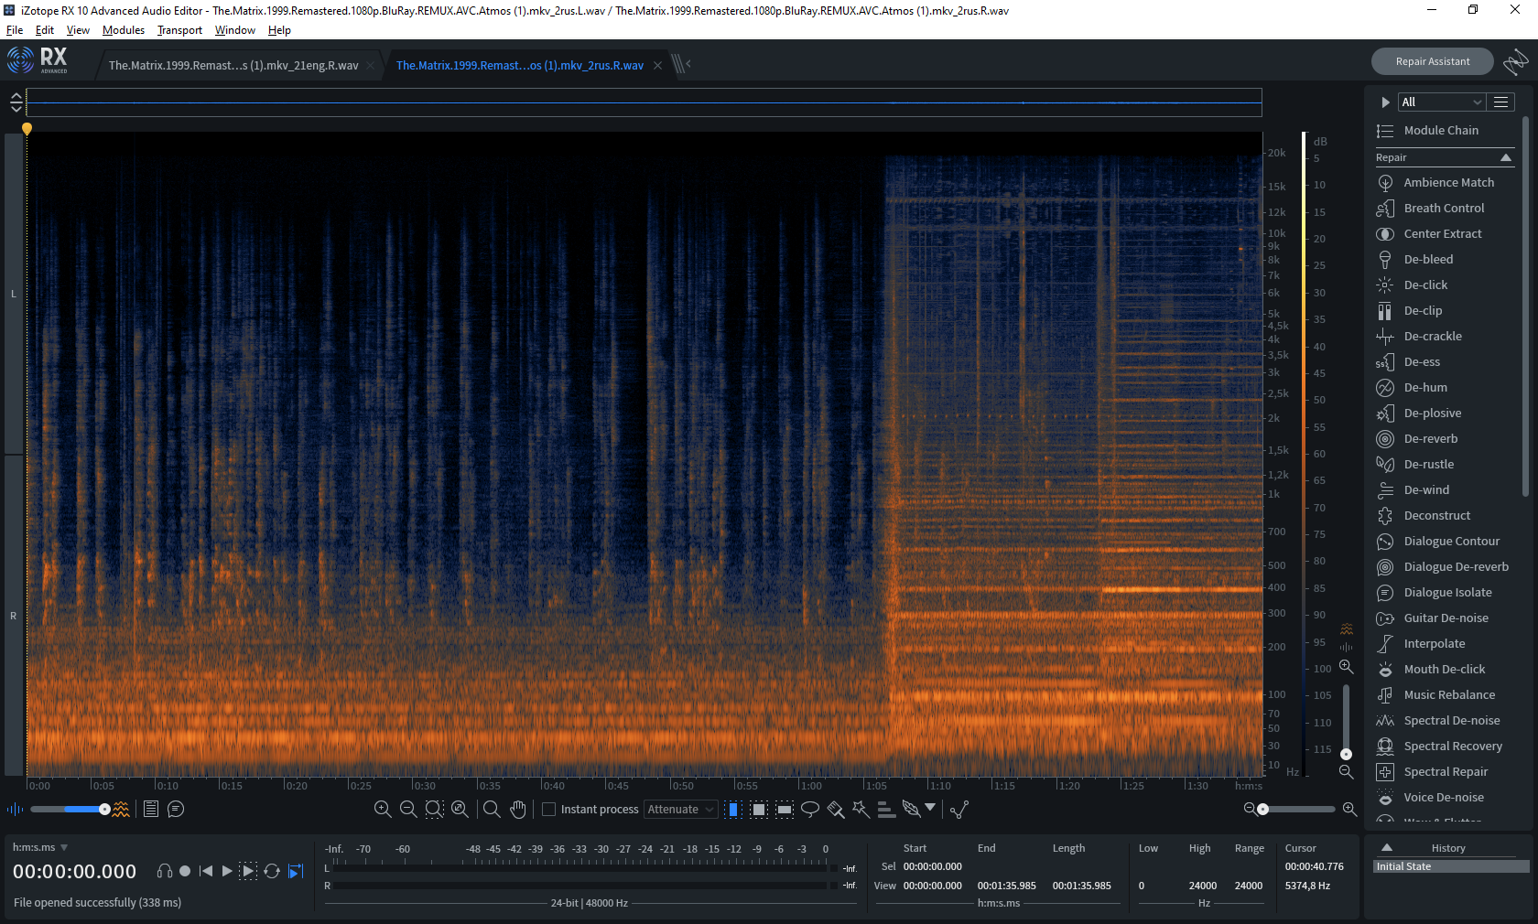Screen dimensions: 1538x924
Task: Collapse the History panel triangle
Action: pos(1387,848)
